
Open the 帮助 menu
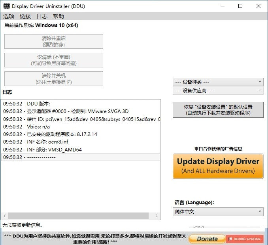58,16
